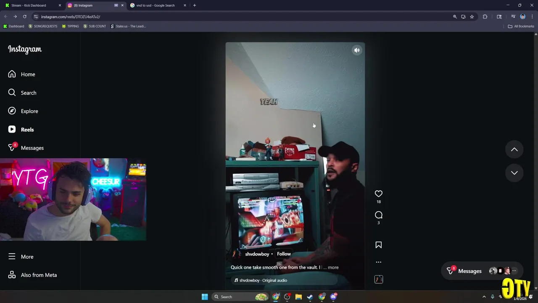Viewport: 538px width, 303px height.
Task: Open the TIPPING bookmark
Action: point(70,26)
